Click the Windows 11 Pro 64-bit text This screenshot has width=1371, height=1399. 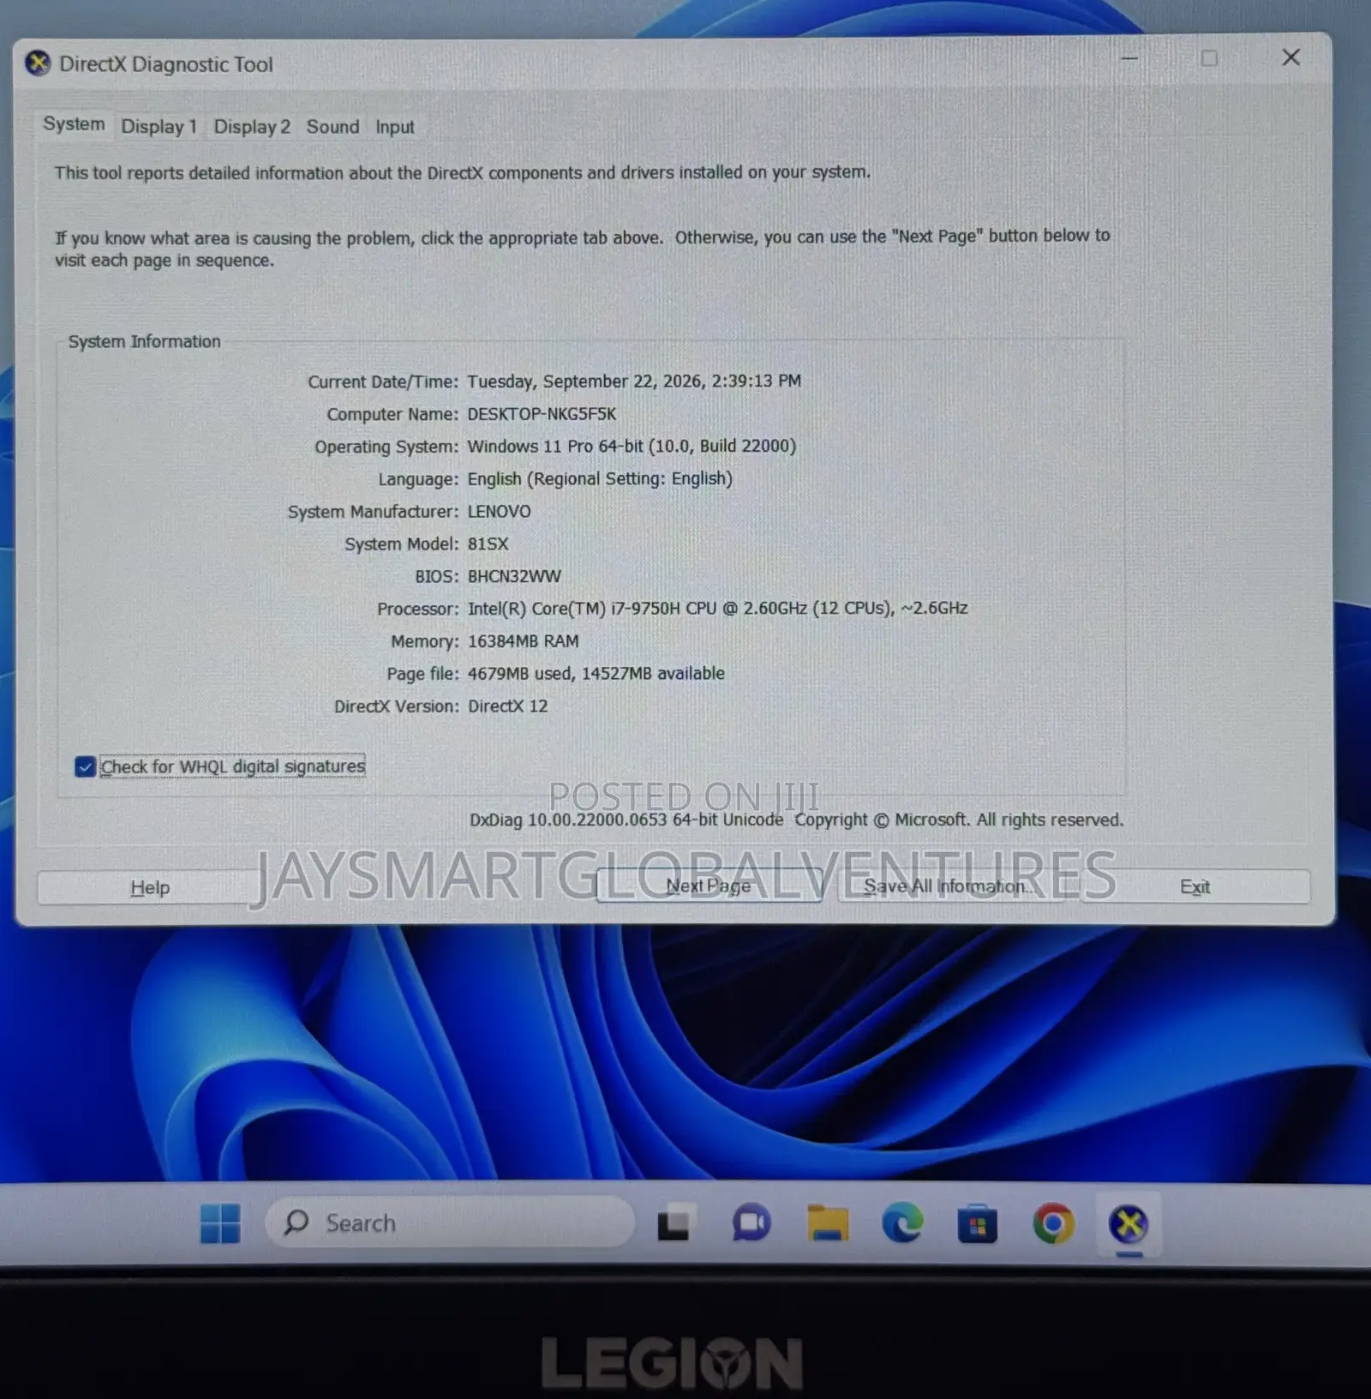point(632,446)
